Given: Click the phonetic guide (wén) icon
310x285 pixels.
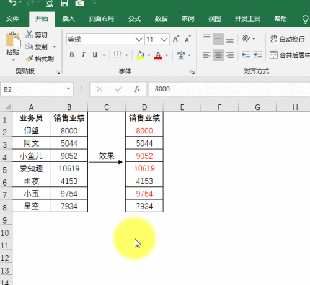Looking at the screenshot, I should click(181, 55).
